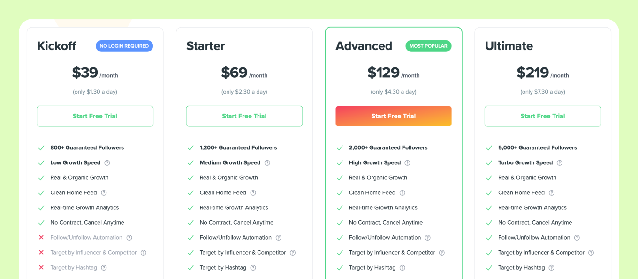
Task: Click help icon next to Turbo Growth Speed
Action: click(559, 163)
